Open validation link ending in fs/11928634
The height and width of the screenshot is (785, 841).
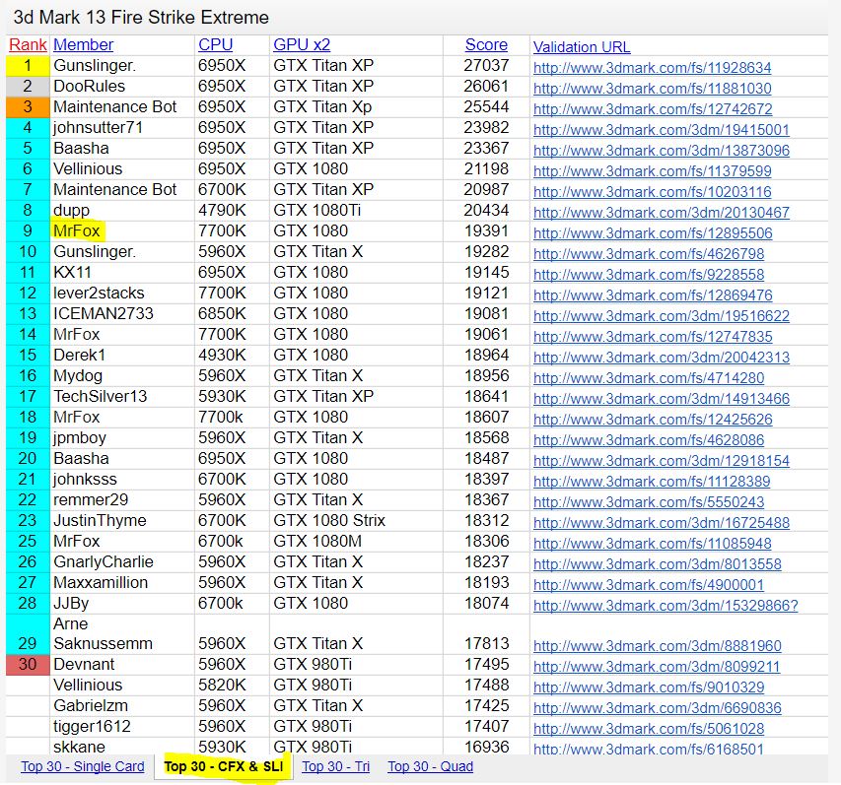point(653,68)
